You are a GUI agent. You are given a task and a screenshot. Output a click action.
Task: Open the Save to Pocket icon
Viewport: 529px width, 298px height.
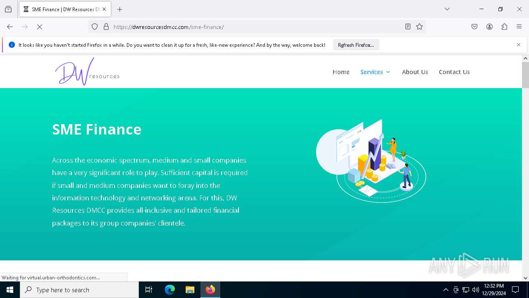(474, 27)
